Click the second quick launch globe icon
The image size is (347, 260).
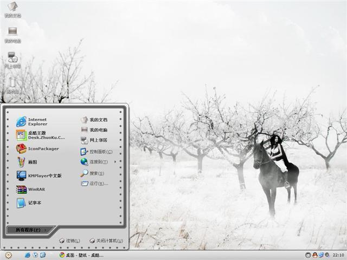pos(35,255)
